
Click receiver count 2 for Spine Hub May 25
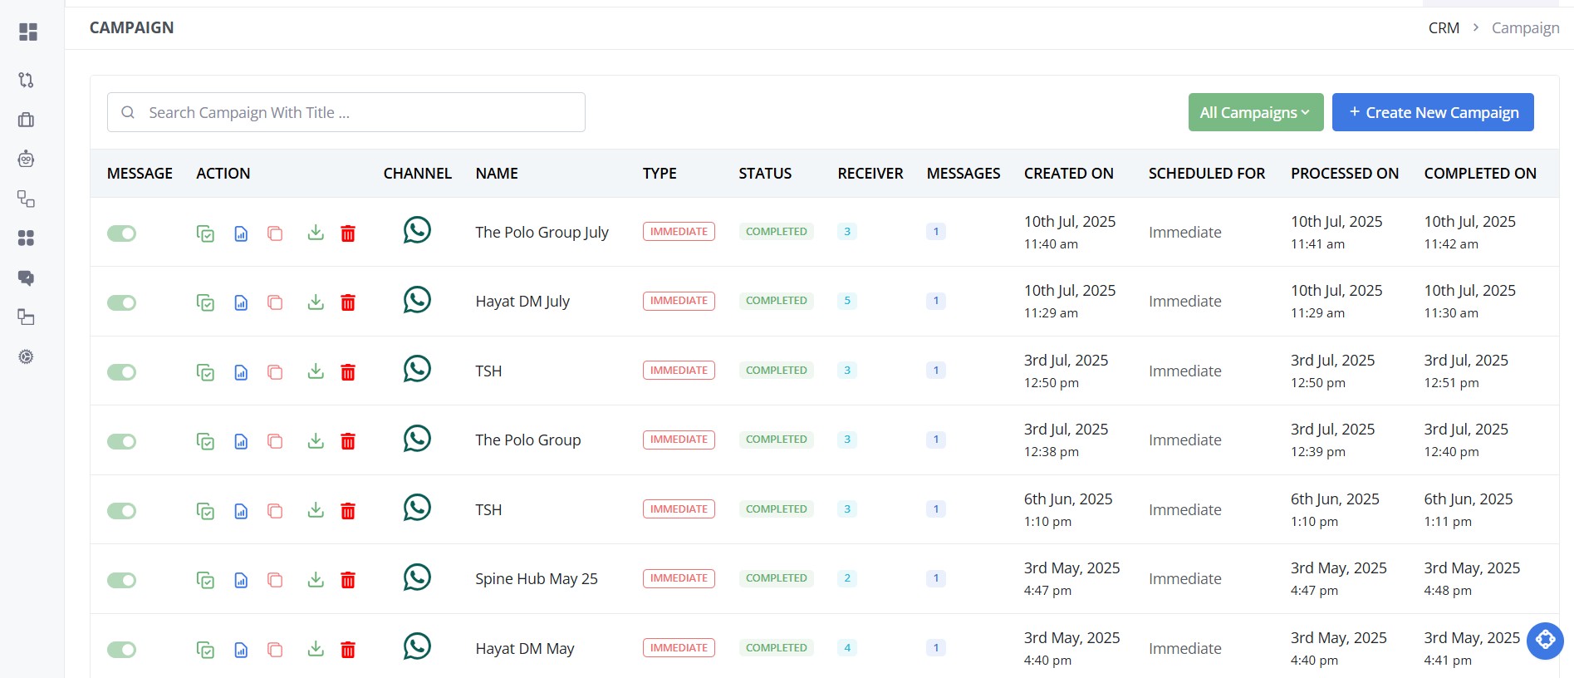point(847,578)
